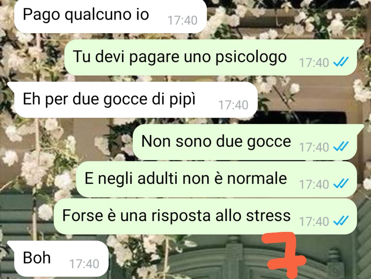
Task: Click the orange number 7 annotation
Action: coord(284,256)
